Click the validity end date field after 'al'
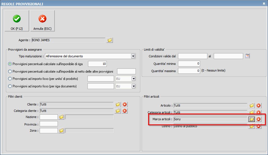Image resolution: width=268 pixels, height=155 pixels. point(228,56)
